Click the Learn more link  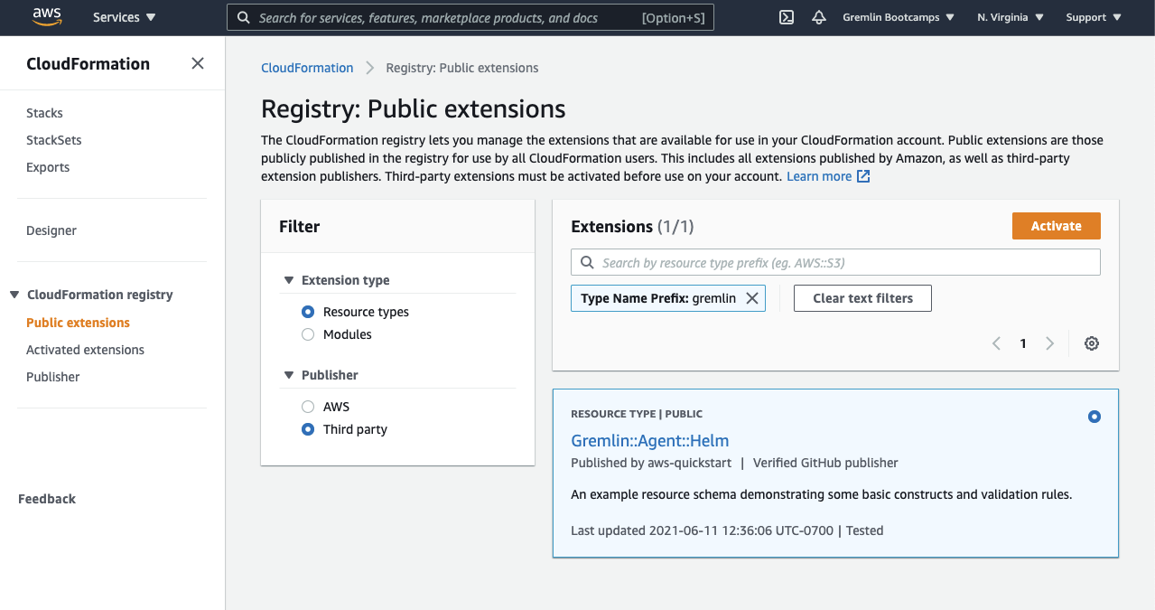pyautogui.click(x=819, y=176)
